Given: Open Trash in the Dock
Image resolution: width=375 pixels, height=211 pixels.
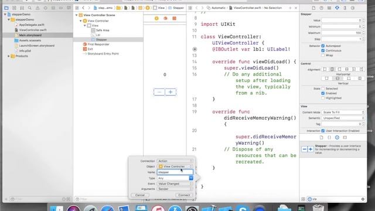Looking at the screenshot, I should pyautogui.click(x=318, y=208).
